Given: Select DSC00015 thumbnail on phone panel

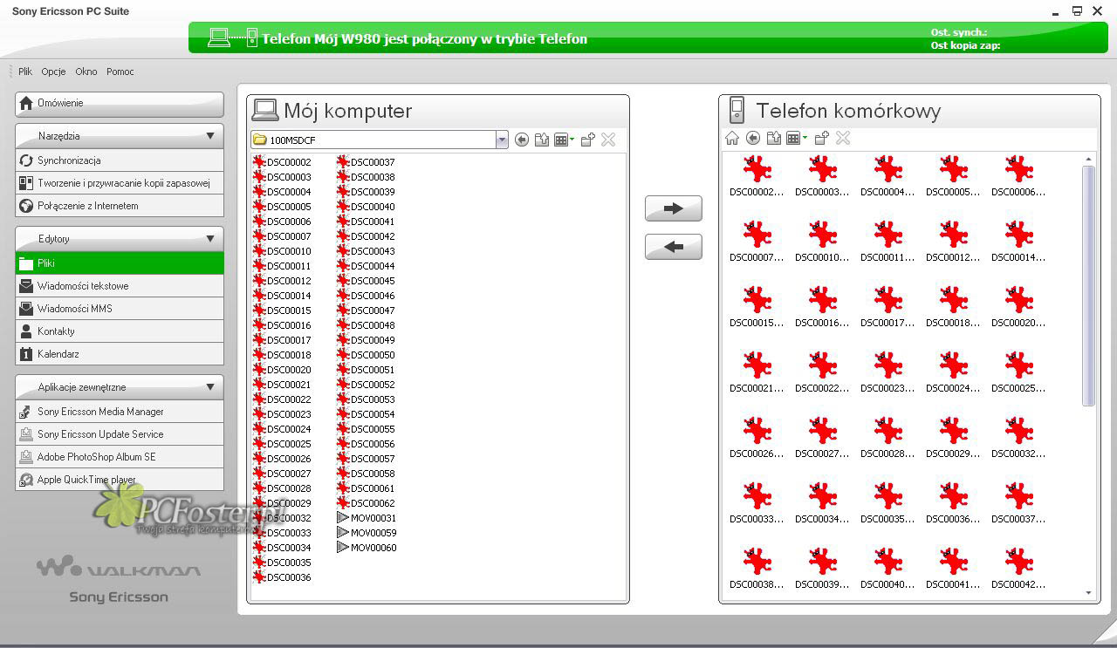Looking at the screenshot, I should point(757,307).
